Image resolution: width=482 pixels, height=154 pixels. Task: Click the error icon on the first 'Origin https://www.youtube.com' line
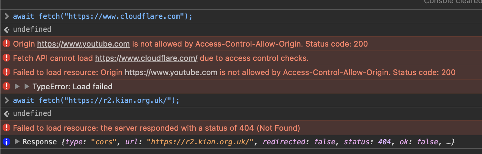6,43
